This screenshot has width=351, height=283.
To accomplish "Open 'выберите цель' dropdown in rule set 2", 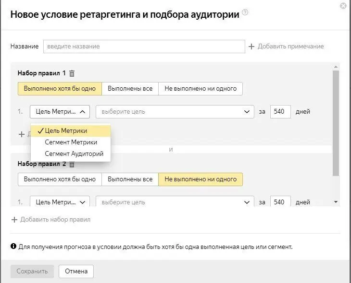I will pos(175,201).
